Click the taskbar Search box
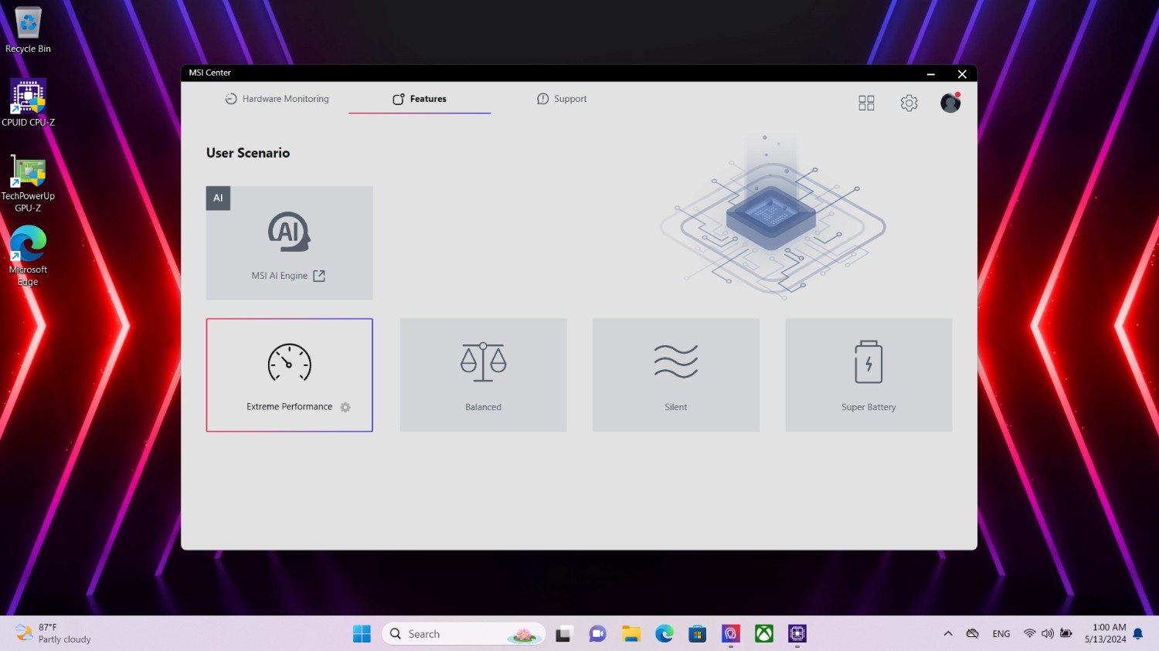The height and width of the screenshot is (651, 1159). click(464, 634)
